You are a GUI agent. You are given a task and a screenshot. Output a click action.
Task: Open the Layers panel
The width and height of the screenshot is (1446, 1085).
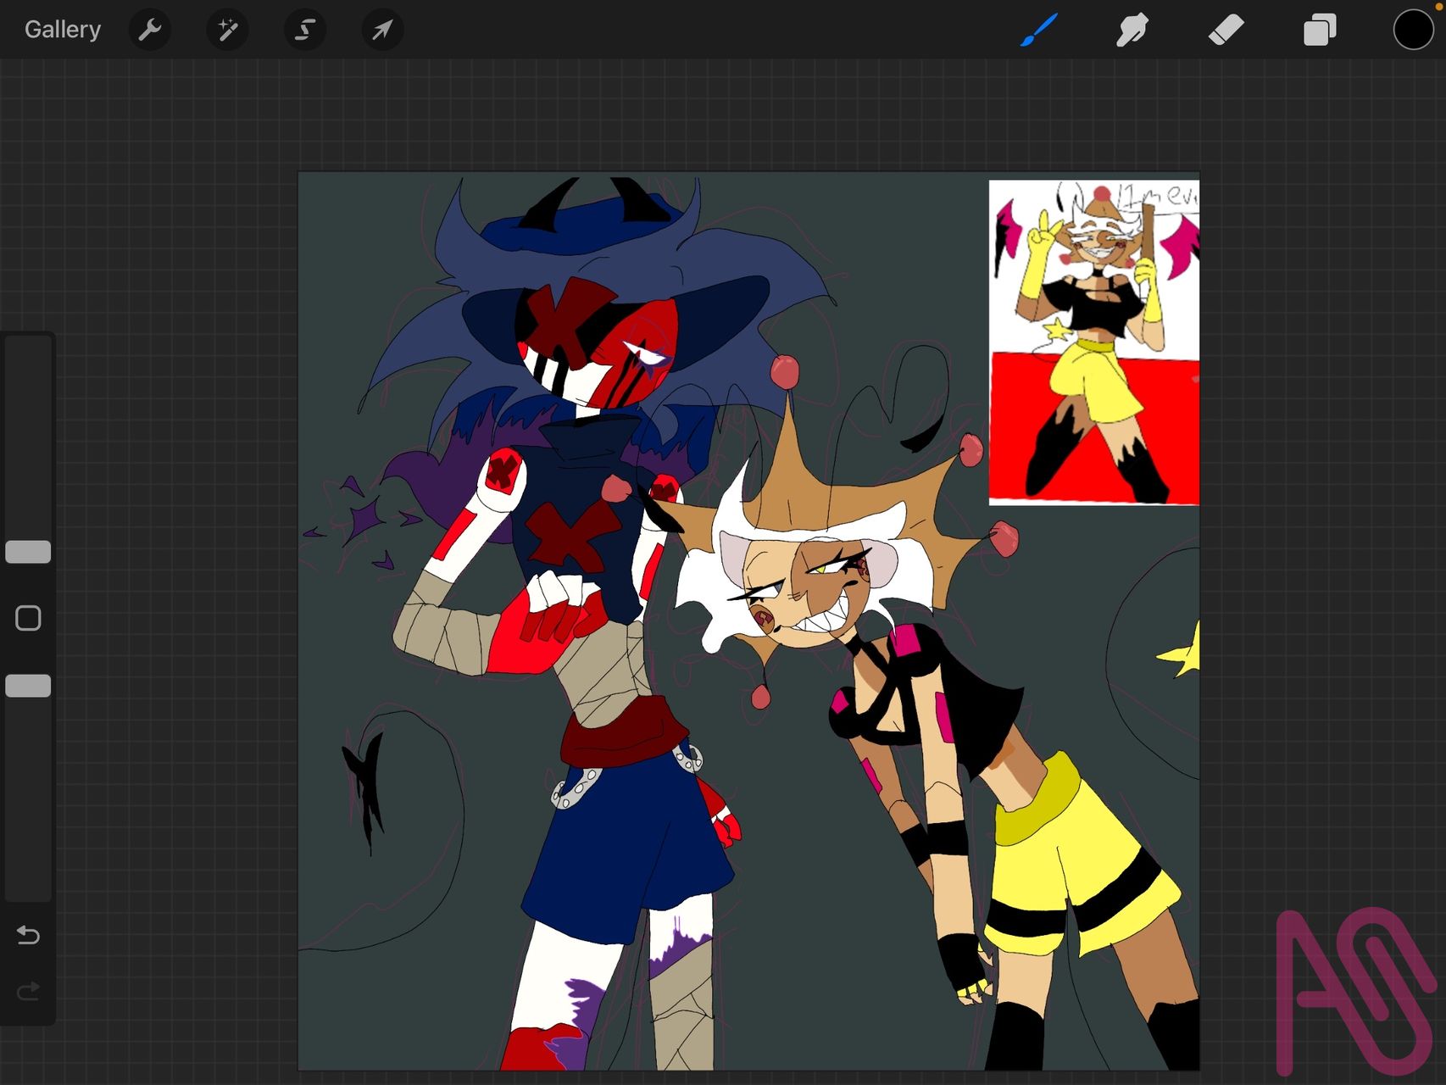(1320, 30)
